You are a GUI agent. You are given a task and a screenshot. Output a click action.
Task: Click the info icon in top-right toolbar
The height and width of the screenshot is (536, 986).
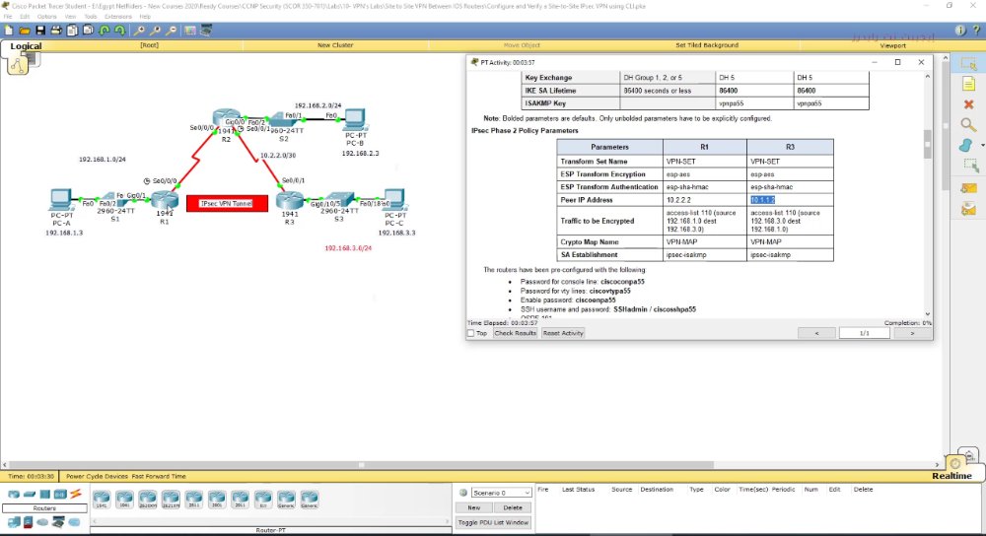pos(959,31)
